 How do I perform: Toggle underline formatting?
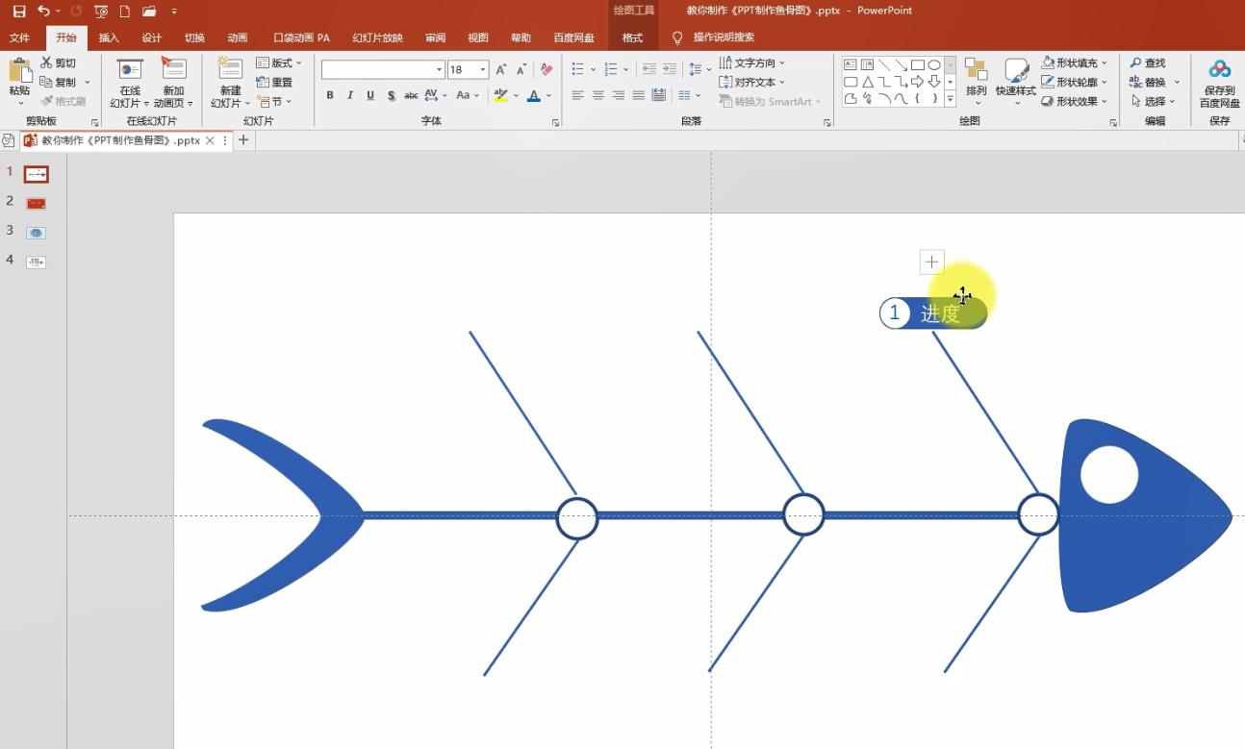point(370,95)
